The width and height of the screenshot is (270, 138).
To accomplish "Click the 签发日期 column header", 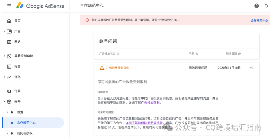I will tap(231, 54).
